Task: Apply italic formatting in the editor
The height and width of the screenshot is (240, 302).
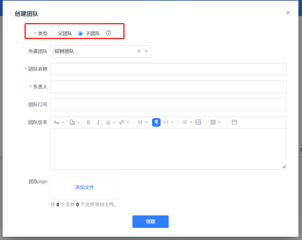Action: (98, 122)
